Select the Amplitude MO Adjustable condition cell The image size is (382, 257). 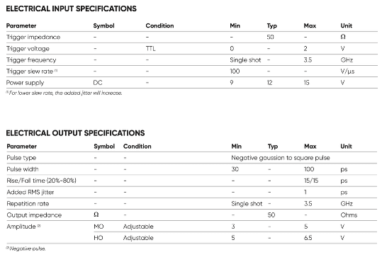click(138, 227)
